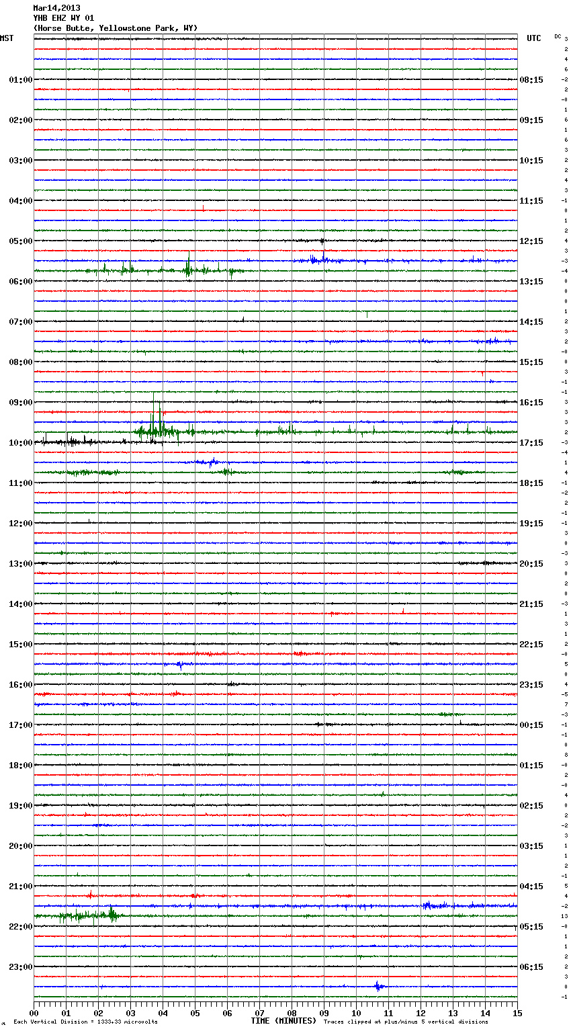Select the 05:00 MST time label

pyautogui.click(x=21, y=241)
